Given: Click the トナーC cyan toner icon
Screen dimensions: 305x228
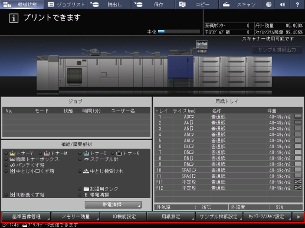Looking at the screenshot, I should tap(86, 153).
